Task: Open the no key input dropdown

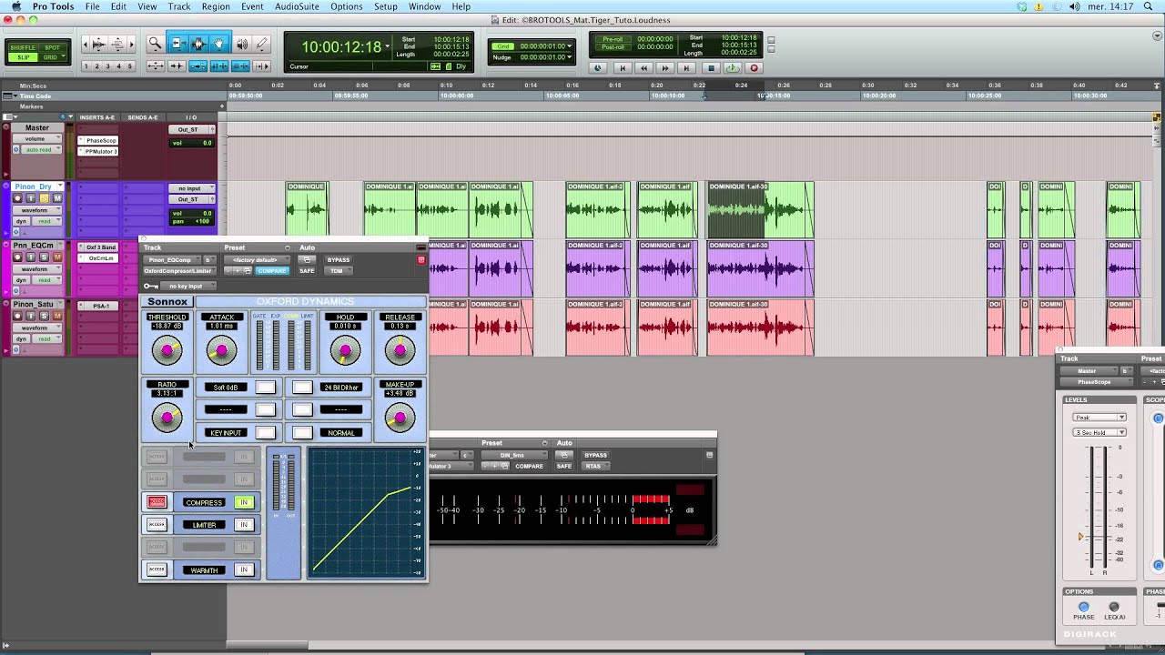Action: 187,286
